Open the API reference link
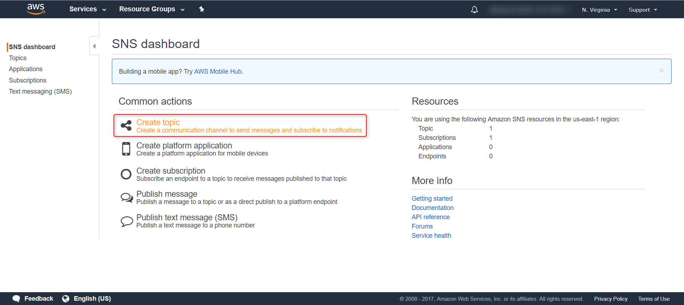The image size is (684, 305). (x=431, y=217)
